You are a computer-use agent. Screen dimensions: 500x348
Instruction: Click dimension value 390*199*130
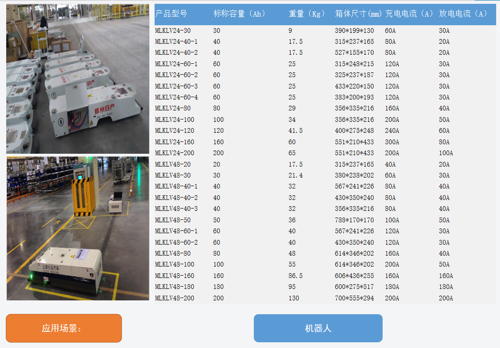(354, 30)
